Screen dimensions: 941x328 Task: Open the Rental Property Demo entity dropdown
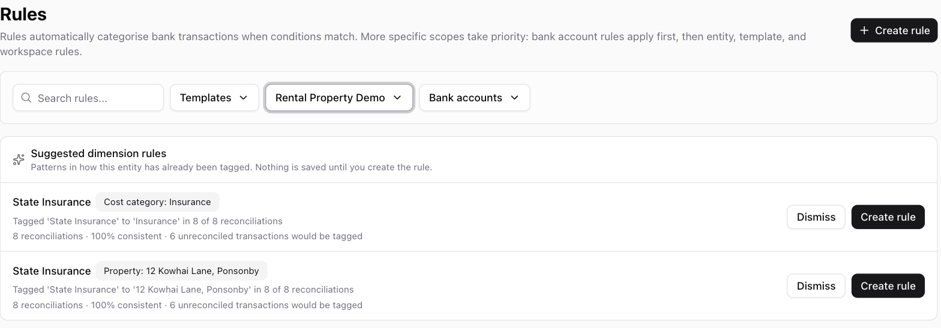339,98
